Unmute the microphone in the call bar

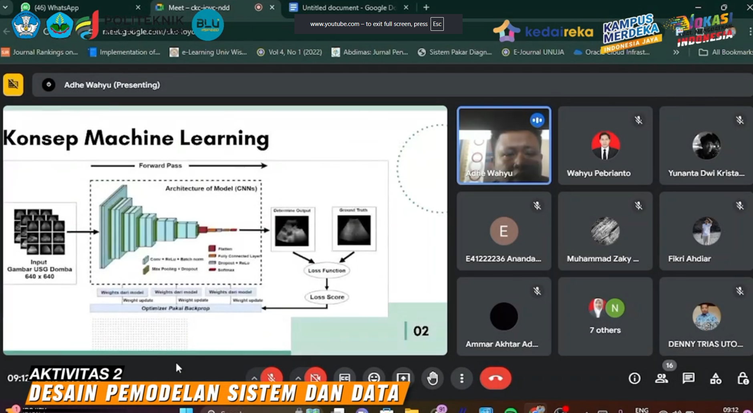[272, 377]
